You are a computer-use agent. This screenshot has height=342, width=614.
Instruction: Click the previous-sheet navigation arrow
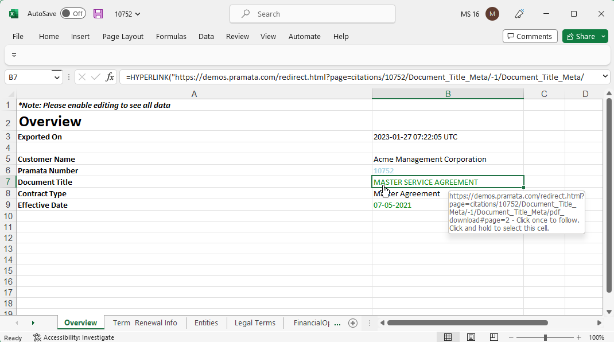[17, 323]
